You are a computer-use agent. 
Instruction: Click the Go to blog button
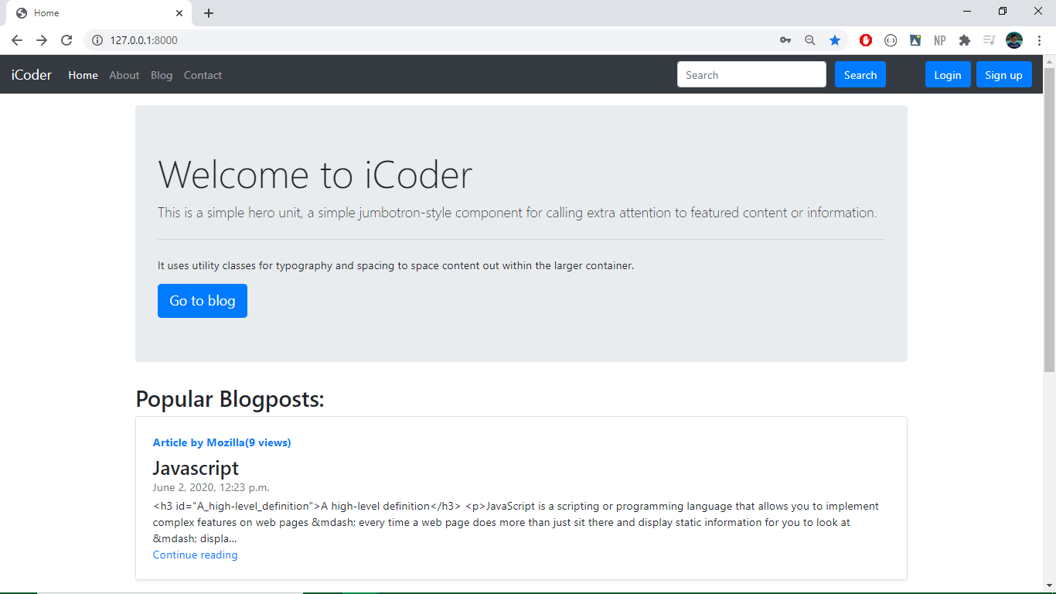[x=202, y=301]
